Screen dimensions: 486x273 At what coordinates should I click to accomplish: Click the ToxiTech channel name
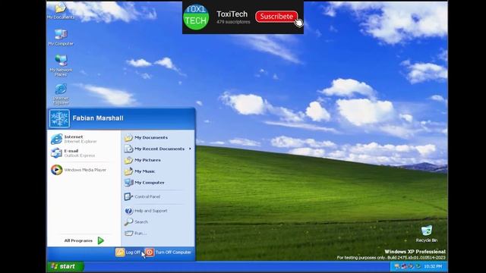click(x=232, y=14)
